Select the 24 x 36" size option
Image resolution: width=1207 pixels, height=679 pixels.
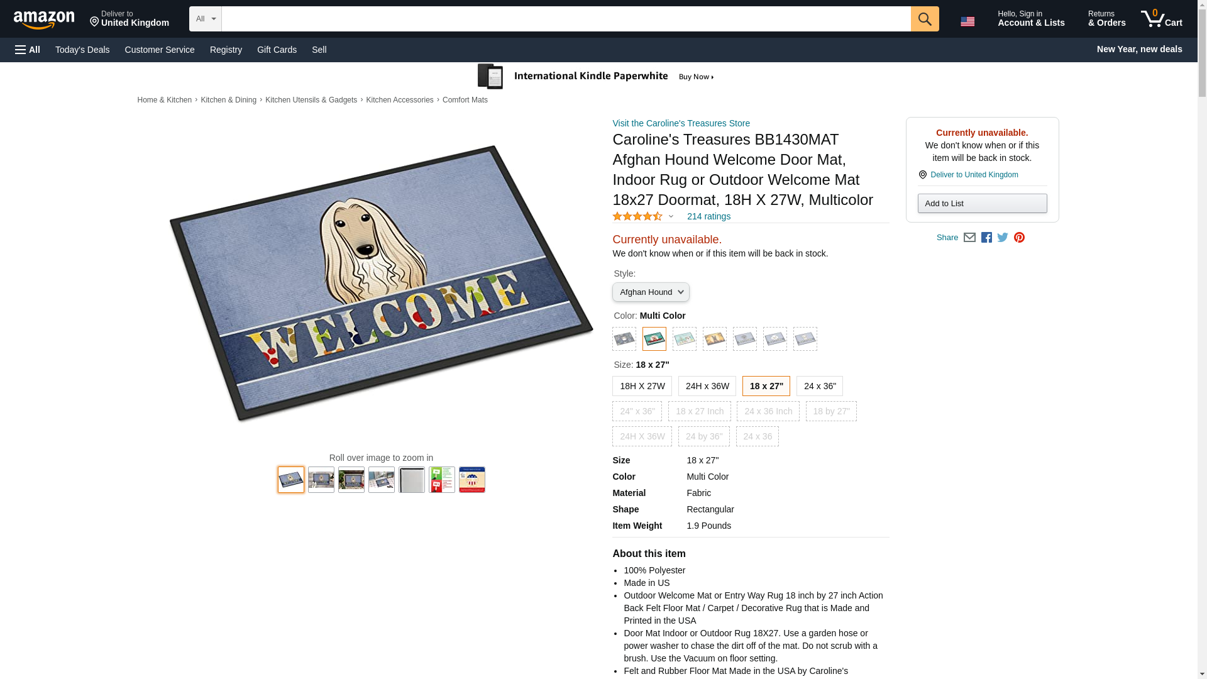tap(819, 386)
